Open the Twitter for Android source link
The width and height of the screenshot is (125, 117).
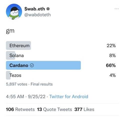tap(69, 97)
